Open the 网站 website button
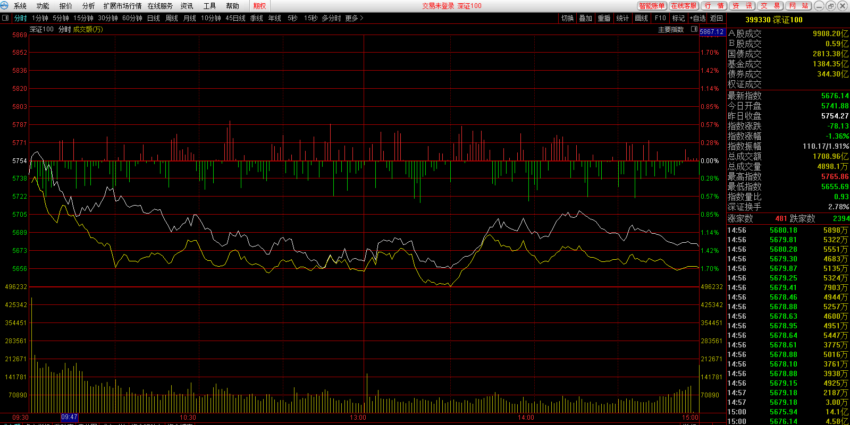This screenshot has width=850, height=425. [x=798, y=6]
